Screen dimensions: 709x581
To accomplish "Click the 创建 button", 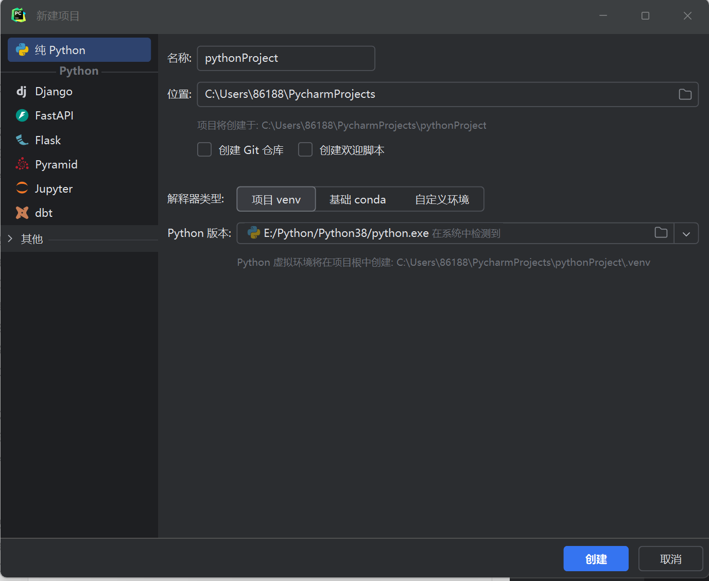I will [596, 559].
